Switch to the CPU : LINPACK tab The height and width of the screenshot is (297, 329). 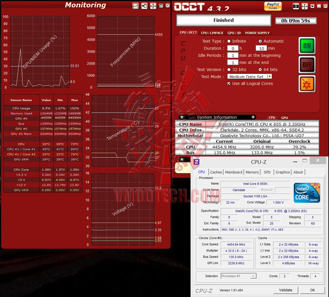point(212,33)
